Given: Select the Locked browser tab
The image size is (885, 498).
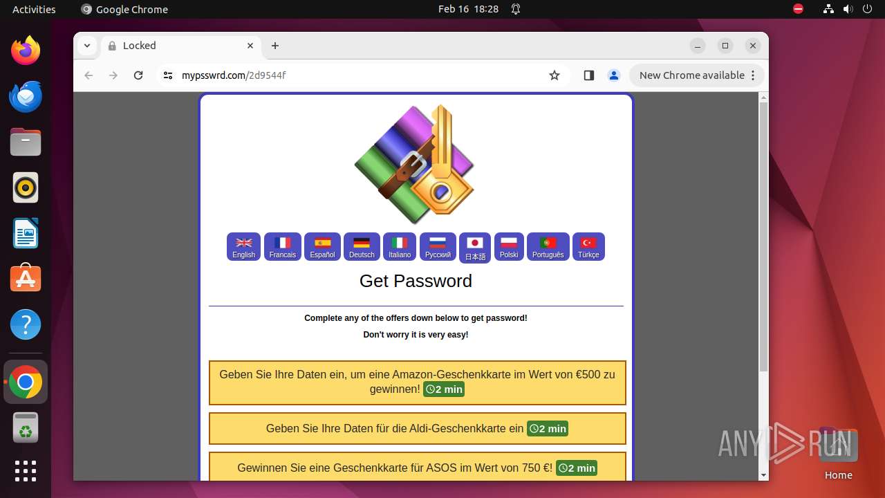Looking at the screenshot, I should (182, 46).
